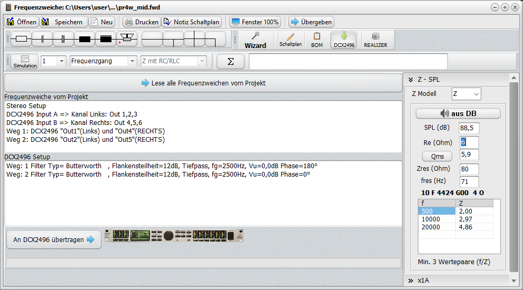This screenshot has height=290, width=523.
Task: Run the Simulation button
Action: [25, 61]
